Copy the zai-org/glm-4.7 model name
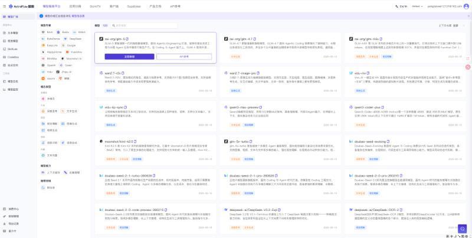 [x=255, y=39]
